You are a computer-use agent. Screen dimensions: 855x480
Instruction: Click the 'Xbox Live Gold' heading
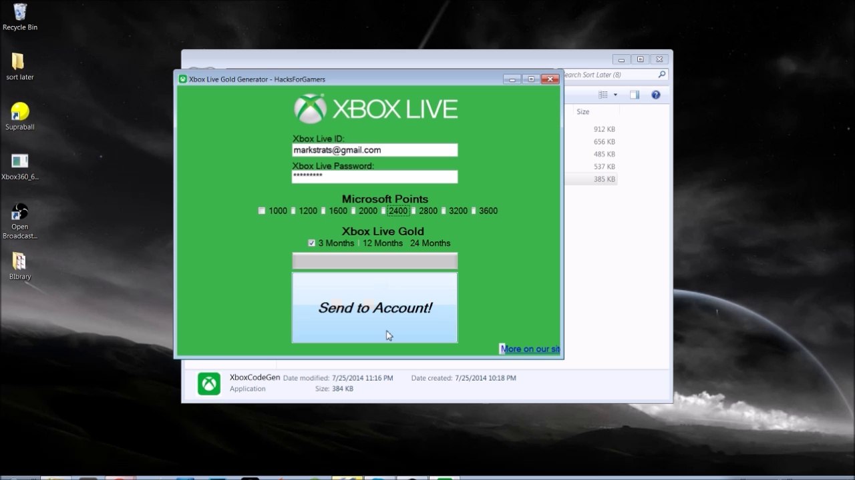[x=383, y=231]
